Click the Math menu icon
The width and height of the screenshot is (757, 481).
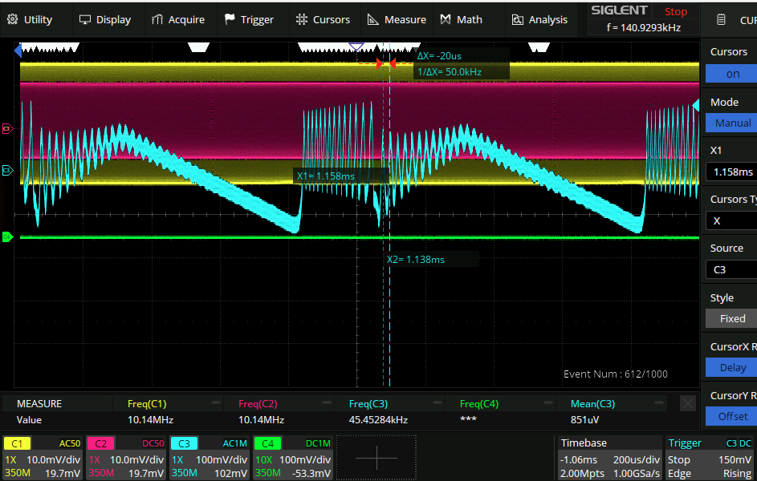point(446,19)
